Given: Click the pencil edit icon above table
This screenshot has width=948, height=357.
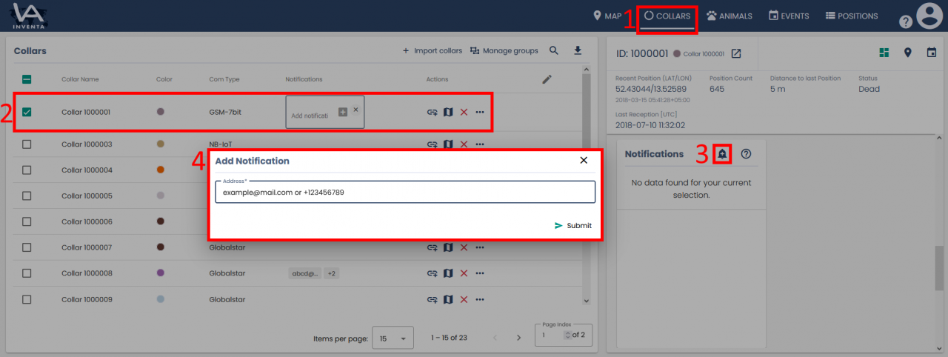Looking at the screenshot, I should [x=547, y=79].
